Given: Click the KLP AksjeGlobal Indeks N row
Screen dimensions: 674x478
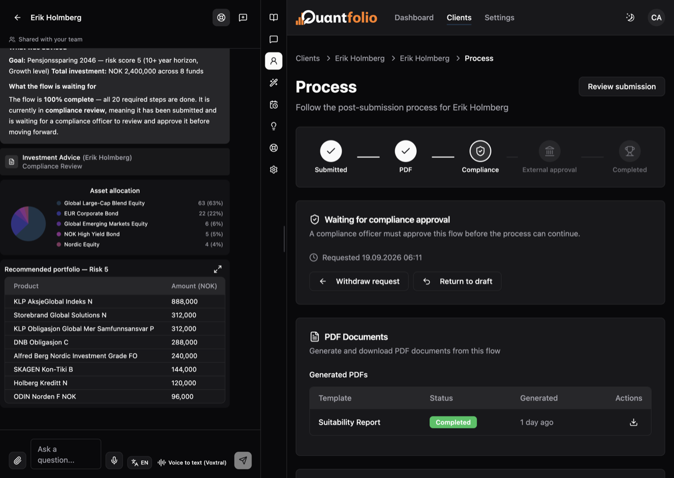Looking at the screenshot, I should point(115,302).
